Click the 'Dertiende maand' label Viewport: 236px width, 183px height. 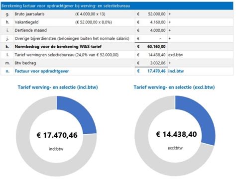tap(31, 30)
